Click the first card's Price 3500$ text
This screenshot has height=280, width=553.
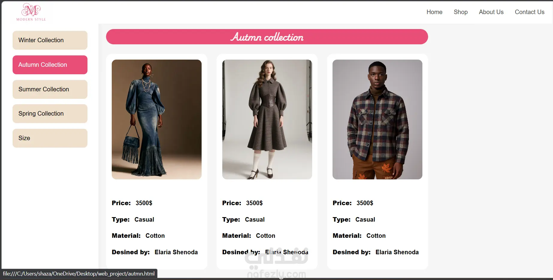(x=132, y=203)
